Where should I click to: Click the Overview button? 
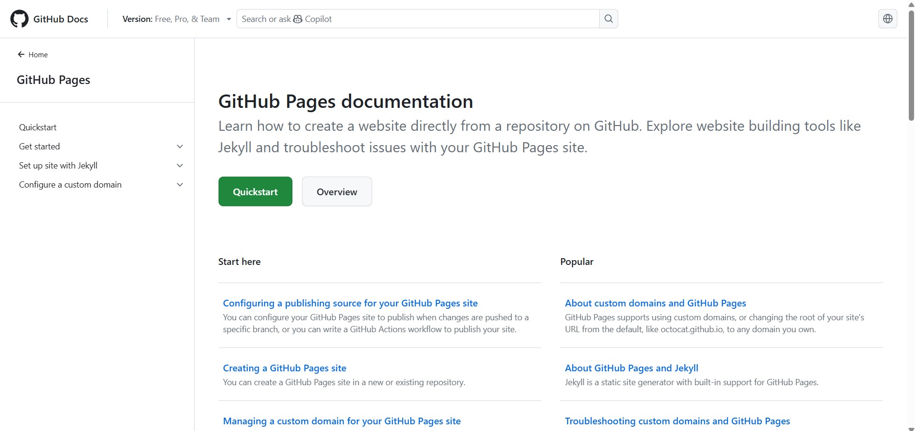[337, 191]
